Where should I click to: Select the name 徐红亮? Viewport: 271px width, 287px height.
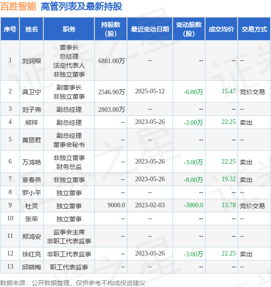pyautogui.click(x=31, y=254)
